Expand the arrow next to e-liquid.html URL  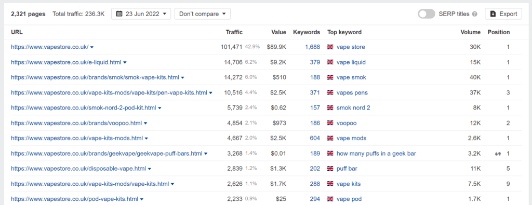click(x=125, y=63)
